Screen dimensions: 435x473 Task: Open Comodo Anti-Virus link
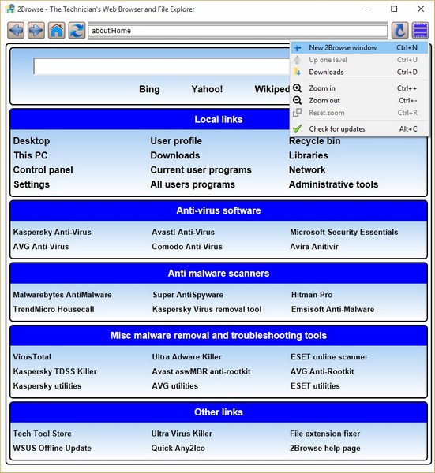tap(187, 247)
